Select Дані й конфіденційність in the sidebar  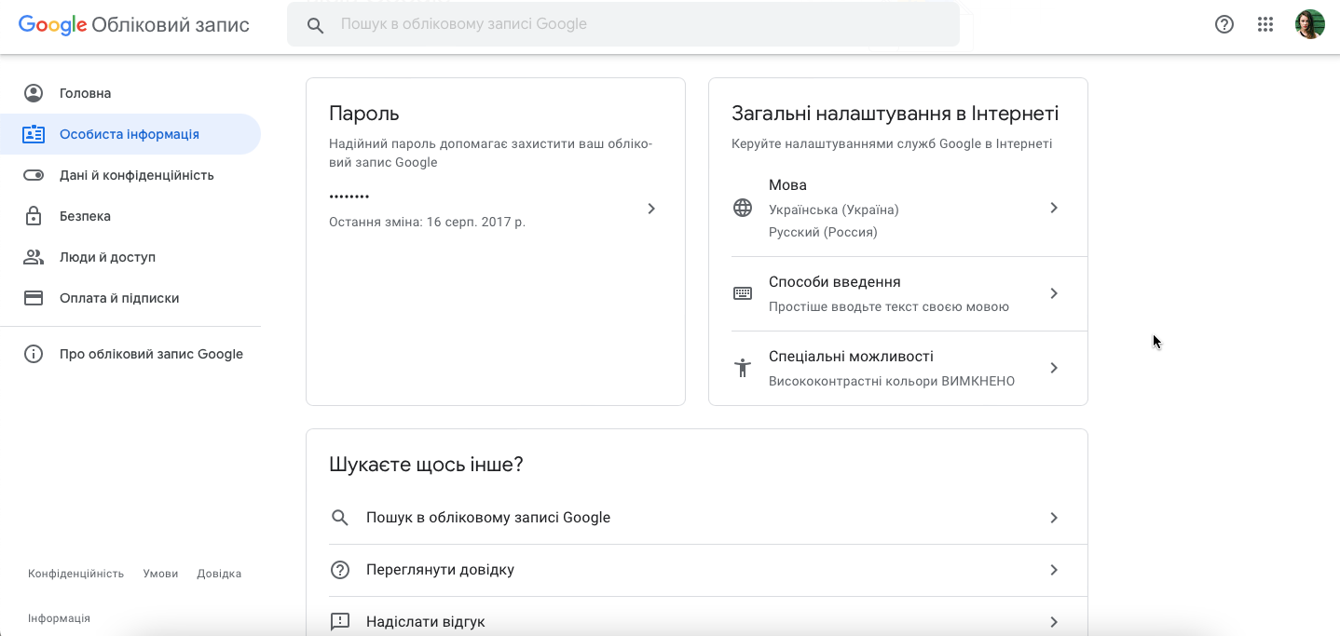pos(136,174)
